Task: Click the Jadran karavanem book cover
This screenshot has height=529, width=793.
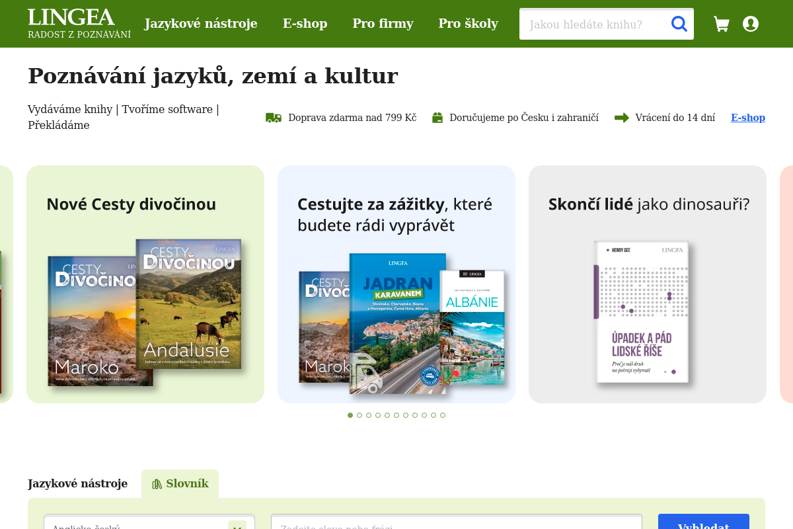Action: click(x=398, y=323)
